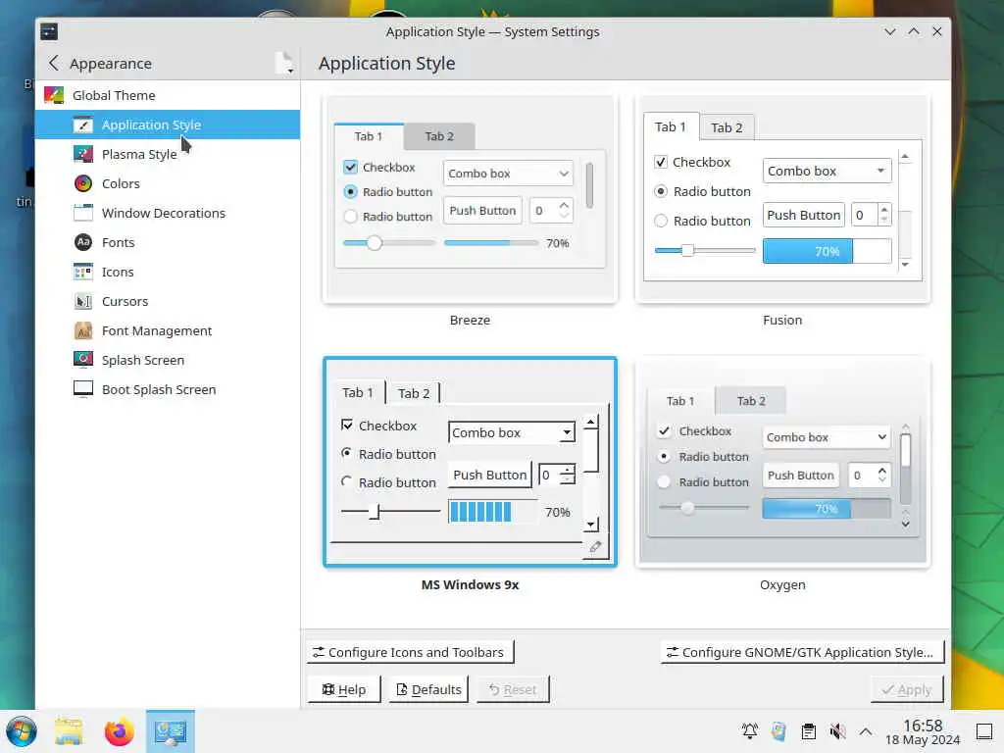This screenshot has height=753, width=1004.
Task: Switch to Tab 2 in Oxygen preview
Action: [x=751, y=401]
